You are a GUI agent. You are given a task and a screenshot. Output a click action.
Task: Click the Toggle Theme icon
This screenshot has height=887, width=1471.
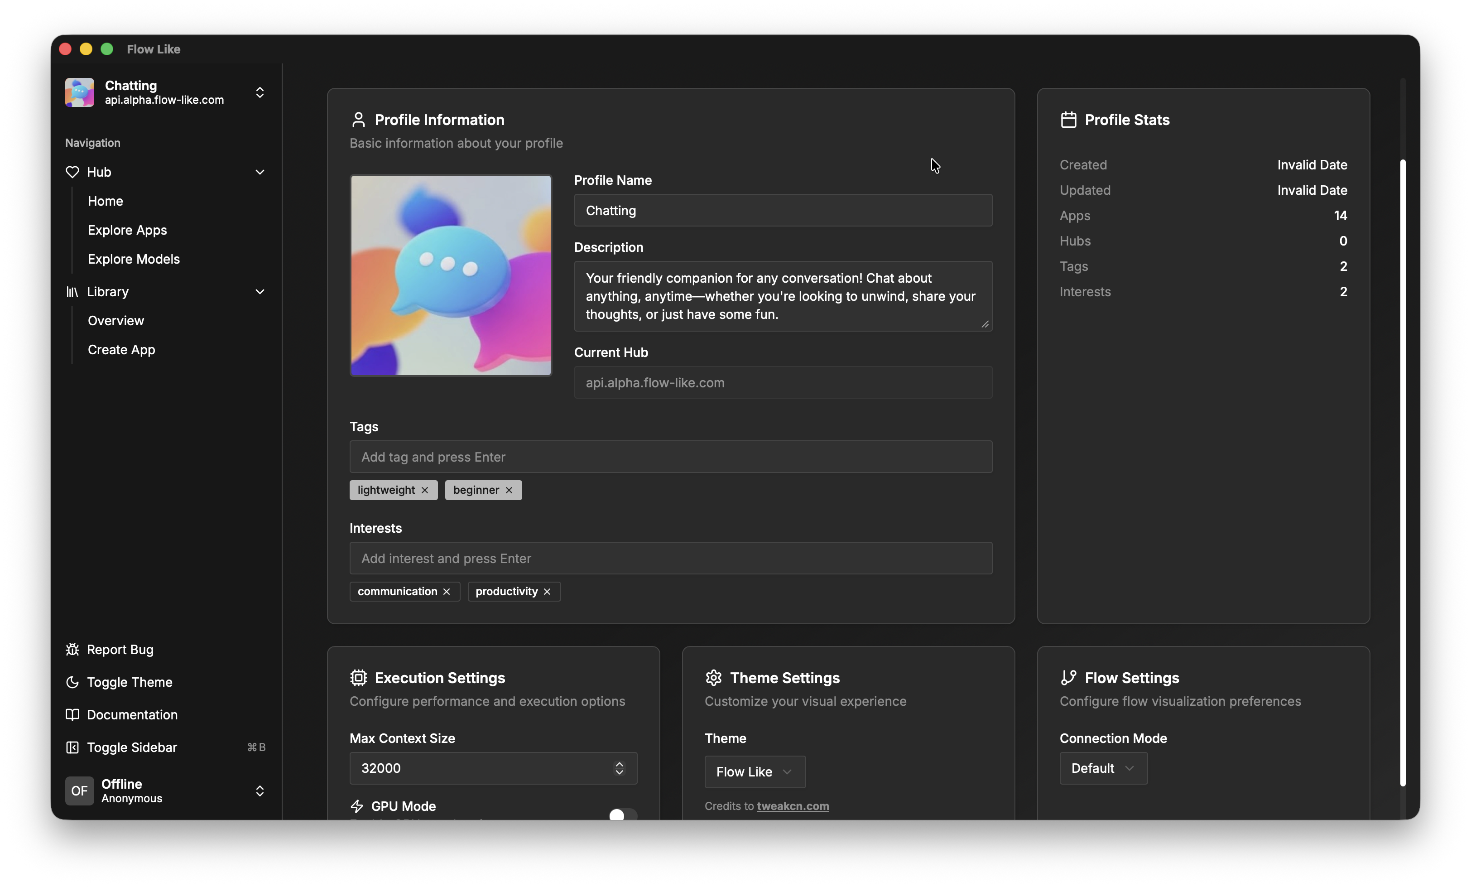coord(72,682)
